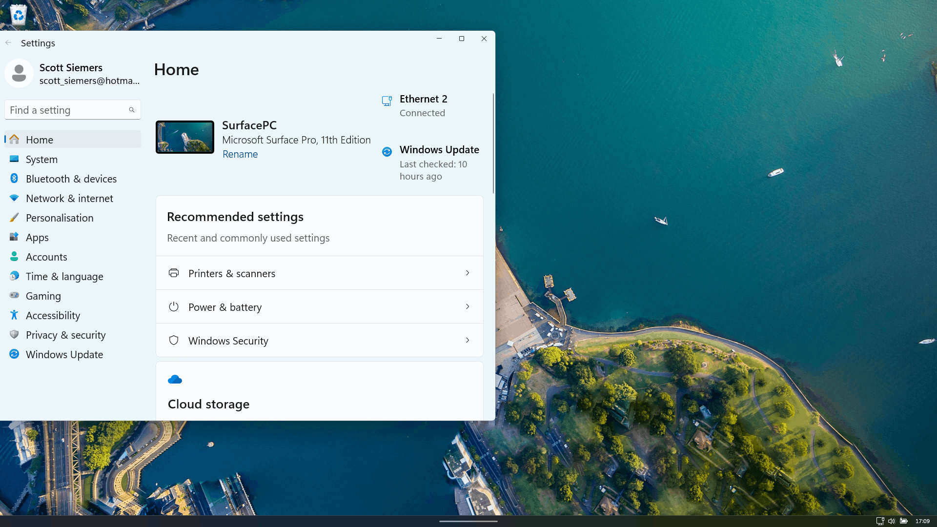
Task: Click the Accounts person icon
Action: point(14,257)
